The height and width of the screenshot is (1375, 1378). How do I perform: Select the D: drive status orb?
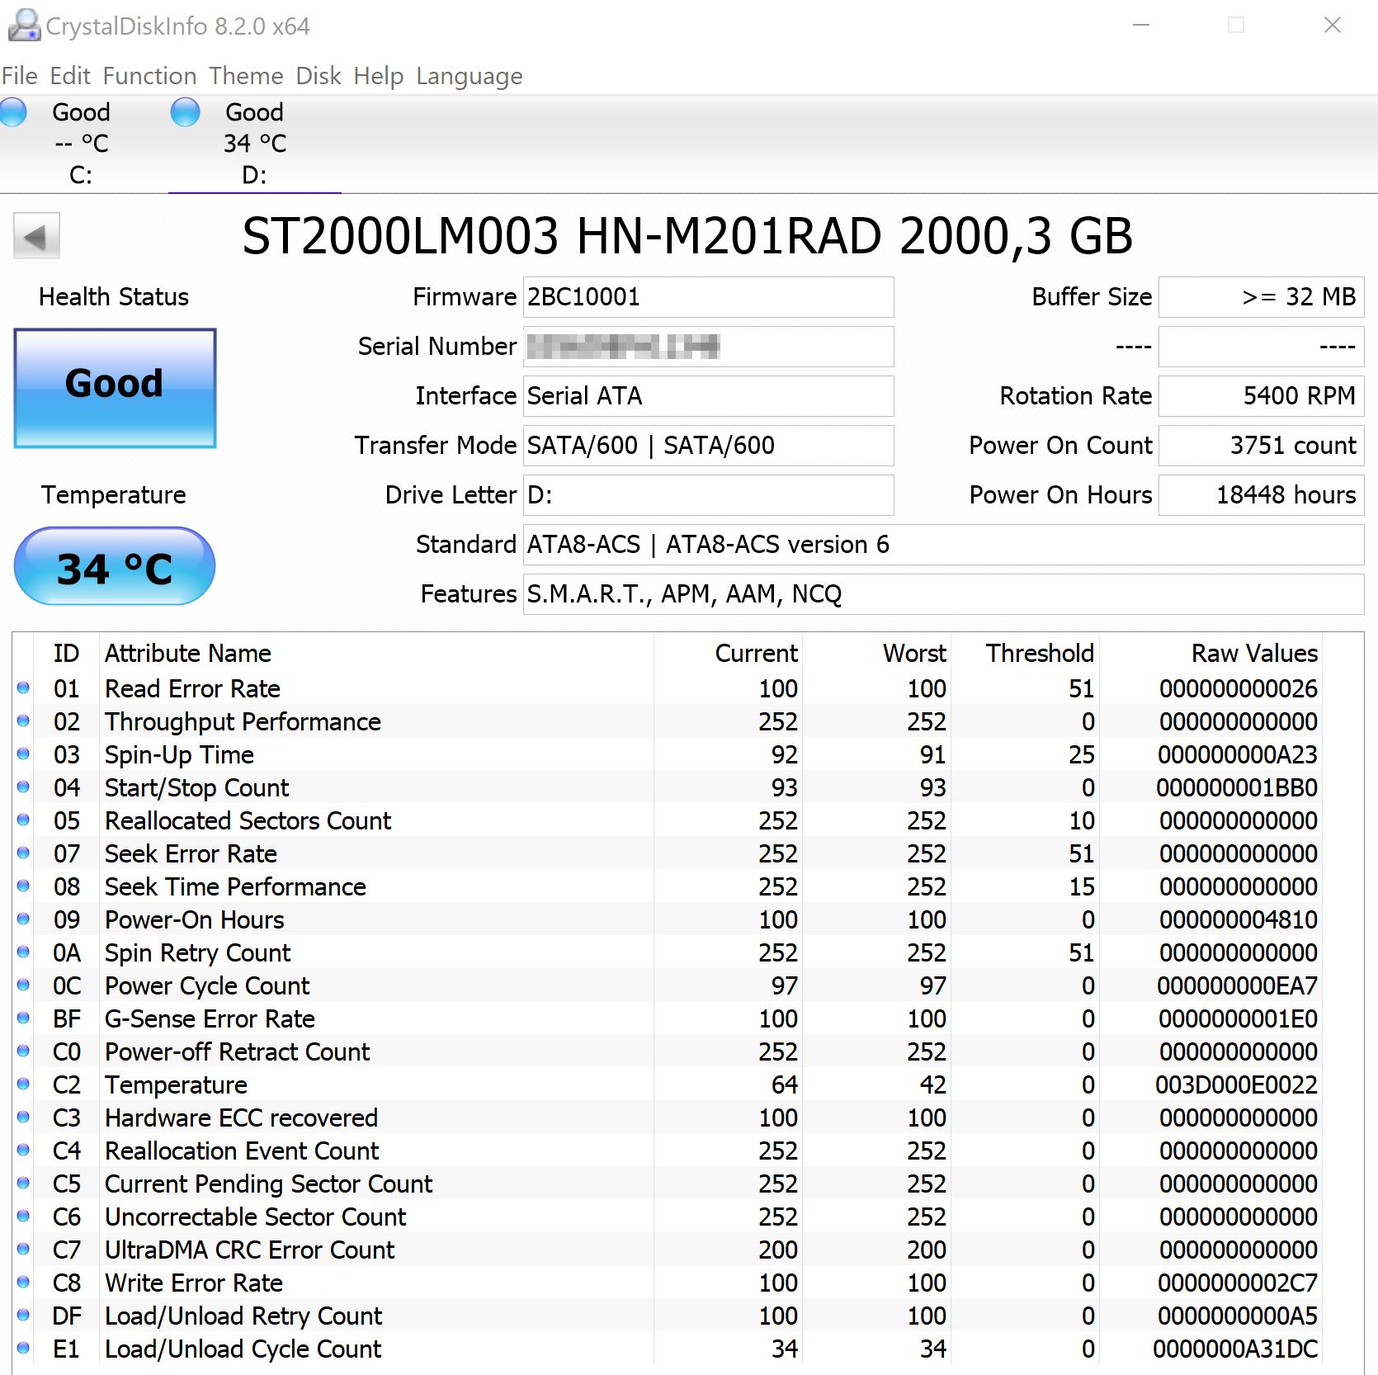click(185, 111)
